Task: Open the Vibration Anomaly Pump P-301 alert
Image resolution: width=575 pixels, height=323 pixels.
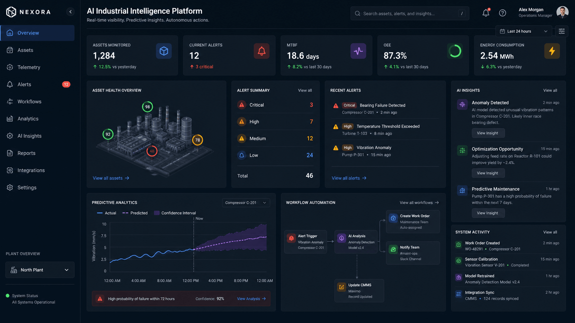Action: 385,151
